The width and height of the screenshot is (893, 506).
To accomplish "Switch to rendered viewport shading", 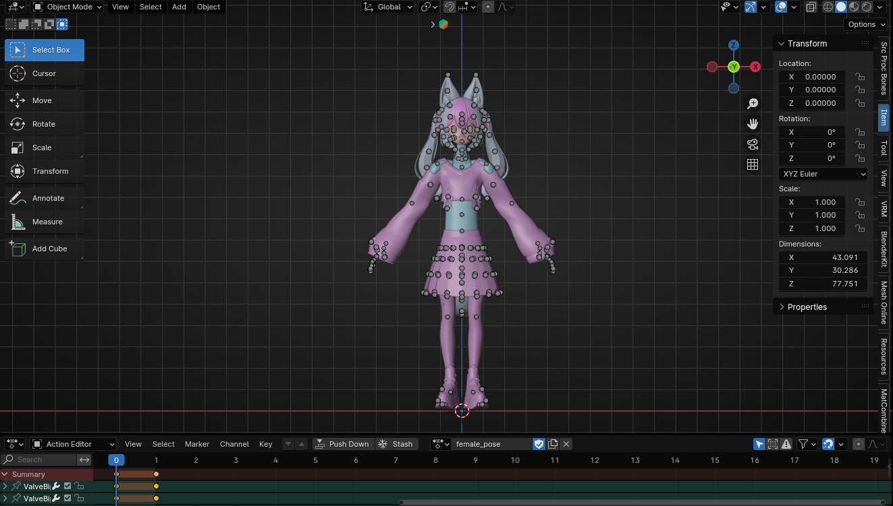I will click(x=867, y=7).
